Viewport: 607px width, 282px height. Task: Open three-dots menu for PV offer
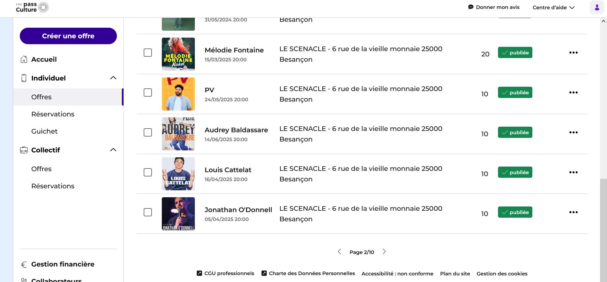(x=573, y=93)
